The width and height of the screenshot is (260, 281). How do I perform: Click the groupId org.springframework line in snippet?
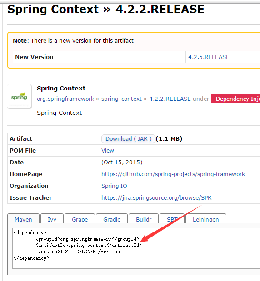[87, 239]
